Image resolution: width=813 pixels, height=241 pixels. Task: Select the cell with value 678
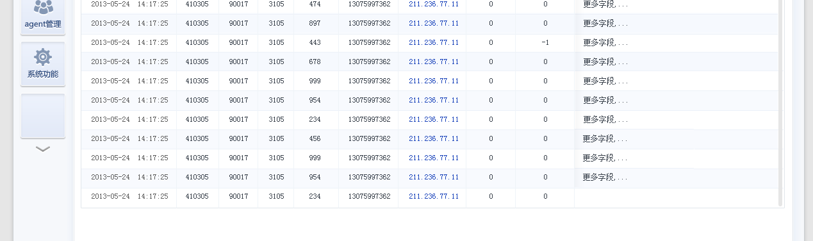[x=315, y=62]
